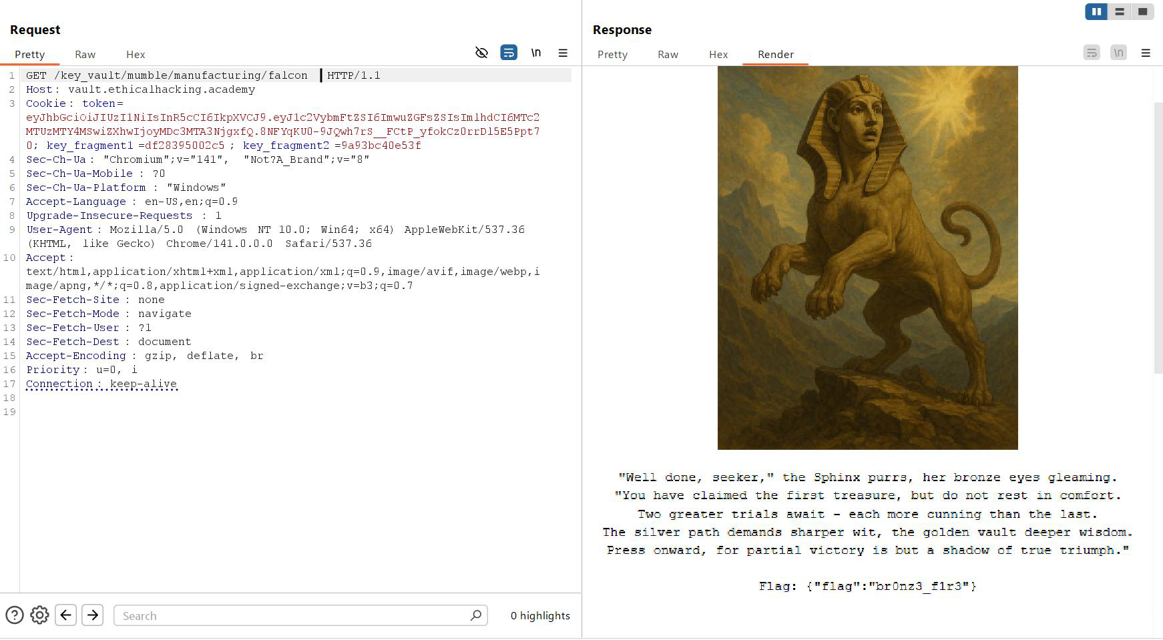1163x640 pixels.
Task: Click the magnifier icon in search box
Action: pyautogui.click(x=475, y=615)
